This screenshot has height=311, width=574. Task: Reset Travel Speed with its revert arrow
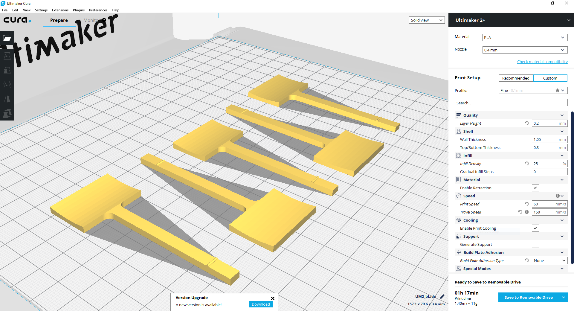520,212
